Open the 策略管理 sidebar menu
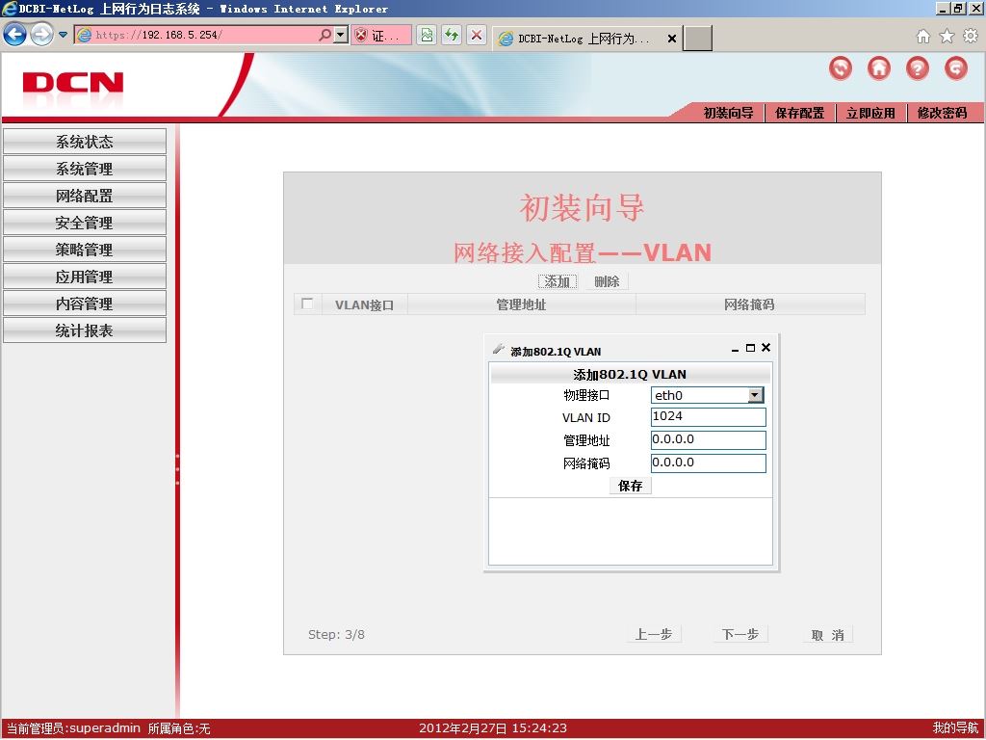Image resolution: width=986 pixels, height=740 pixels. coord(85,250)
